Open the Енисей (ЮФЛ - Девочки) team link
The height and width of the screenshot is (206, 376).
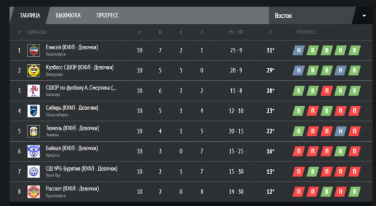click(x=72, y=47)
